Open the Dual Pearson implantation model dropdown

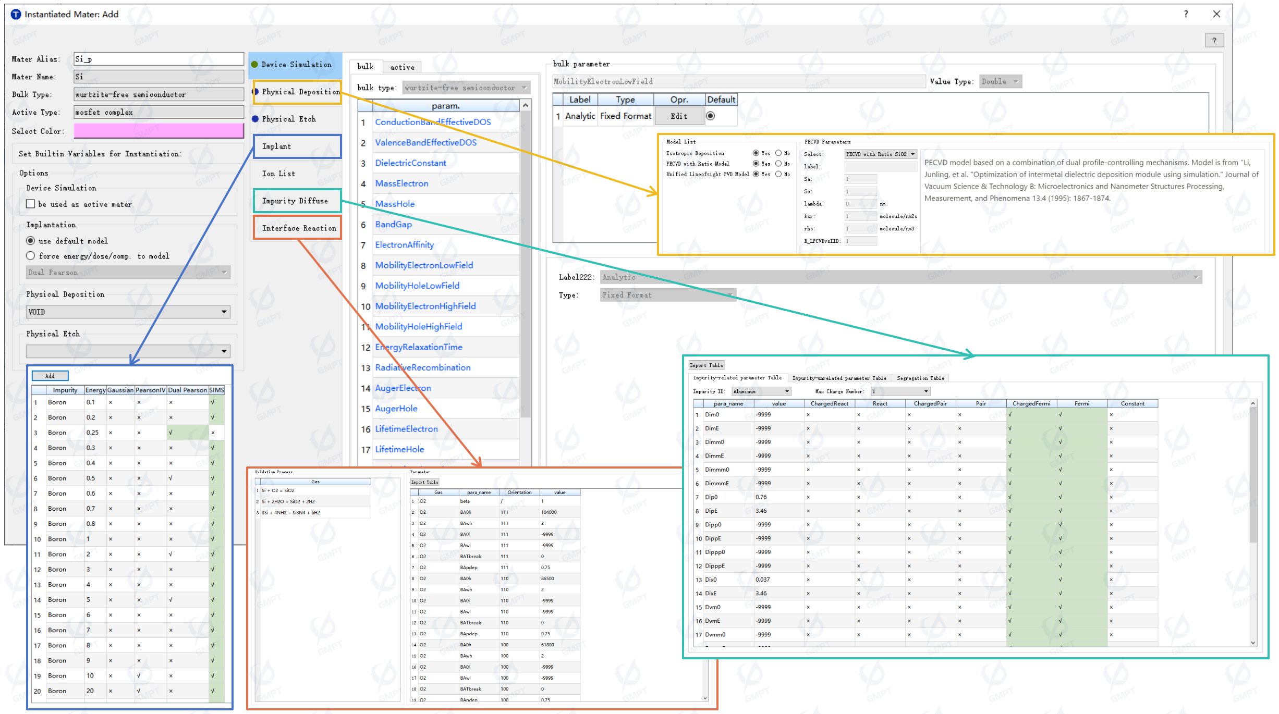click(128, 272)
